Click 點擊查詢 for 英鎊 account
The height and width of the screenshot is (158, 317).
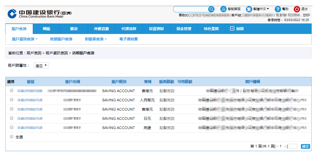(167, 128)
